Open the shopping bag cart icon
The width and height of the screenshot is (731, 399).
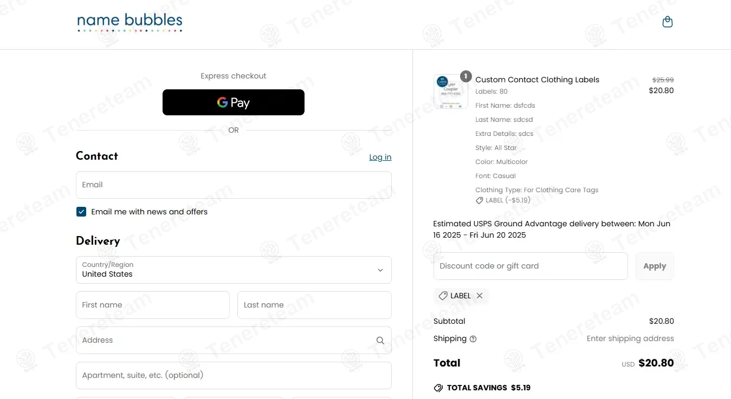pyautogui.click(x=668, y=22)
